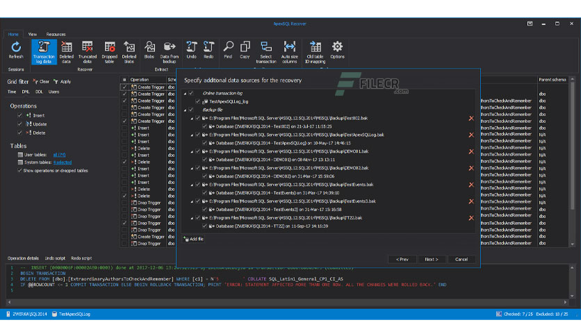Image resolution: width=581 pixels, height=336 pixels.
Task: Click the Undo script icon in ribbon
Action: [191, 50]
